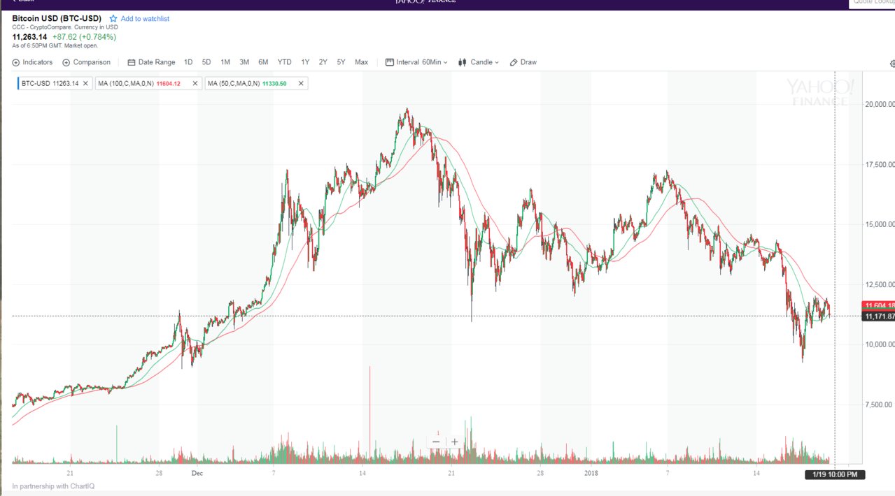895x496 pixels.
Task: Click the Bitcoin USD (BTC-USD) title
Action: (x=57, y=18)
